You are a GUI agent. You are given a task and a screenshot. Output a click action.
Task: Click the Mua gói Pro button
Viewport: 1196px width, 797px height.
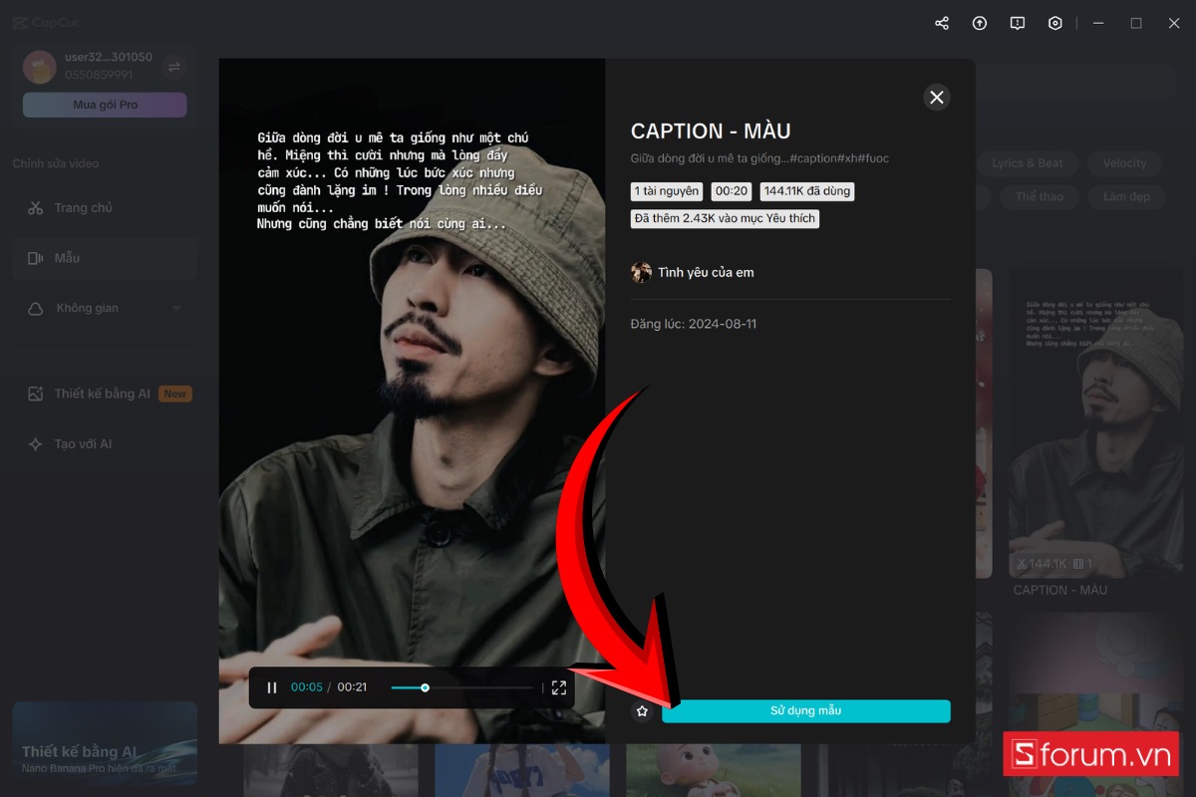(x=105, y=105)
